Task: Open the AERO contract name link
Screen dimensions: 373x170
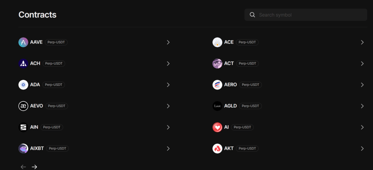Action: (231, 85)
